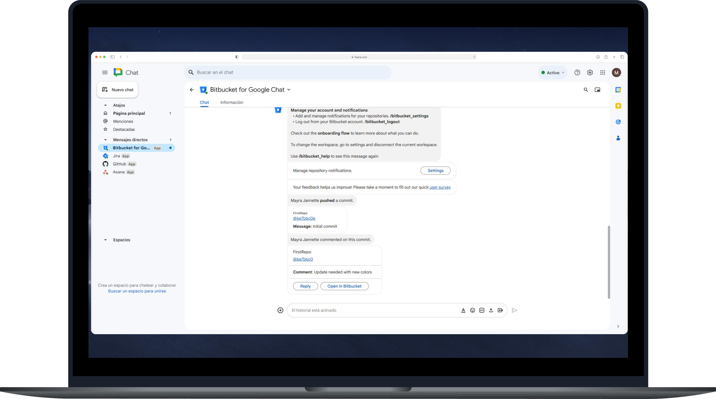Open the emoji picker
The image size is (716, 399).
(472, 310)
